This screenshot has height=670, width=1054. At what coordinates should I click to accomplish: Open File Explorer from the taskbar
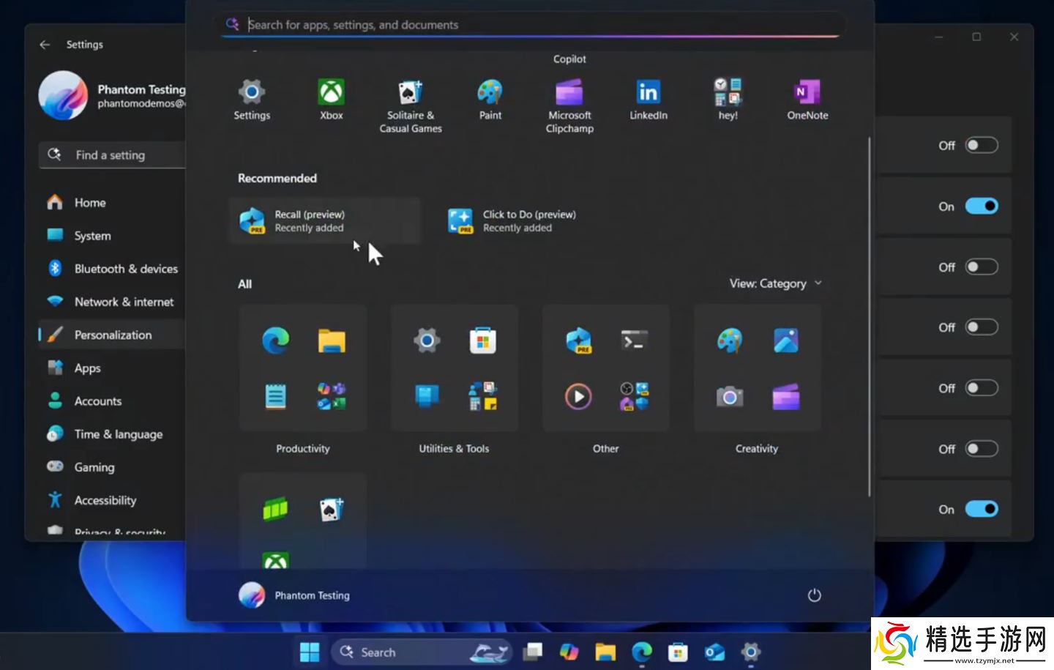[x=605, y=652]
